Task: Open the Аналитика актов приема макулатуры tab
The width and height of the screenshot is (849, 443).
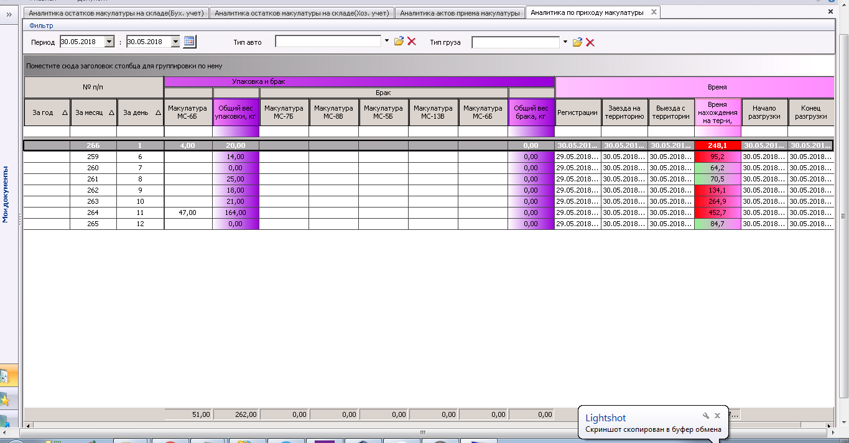Action: pos(460,13)
